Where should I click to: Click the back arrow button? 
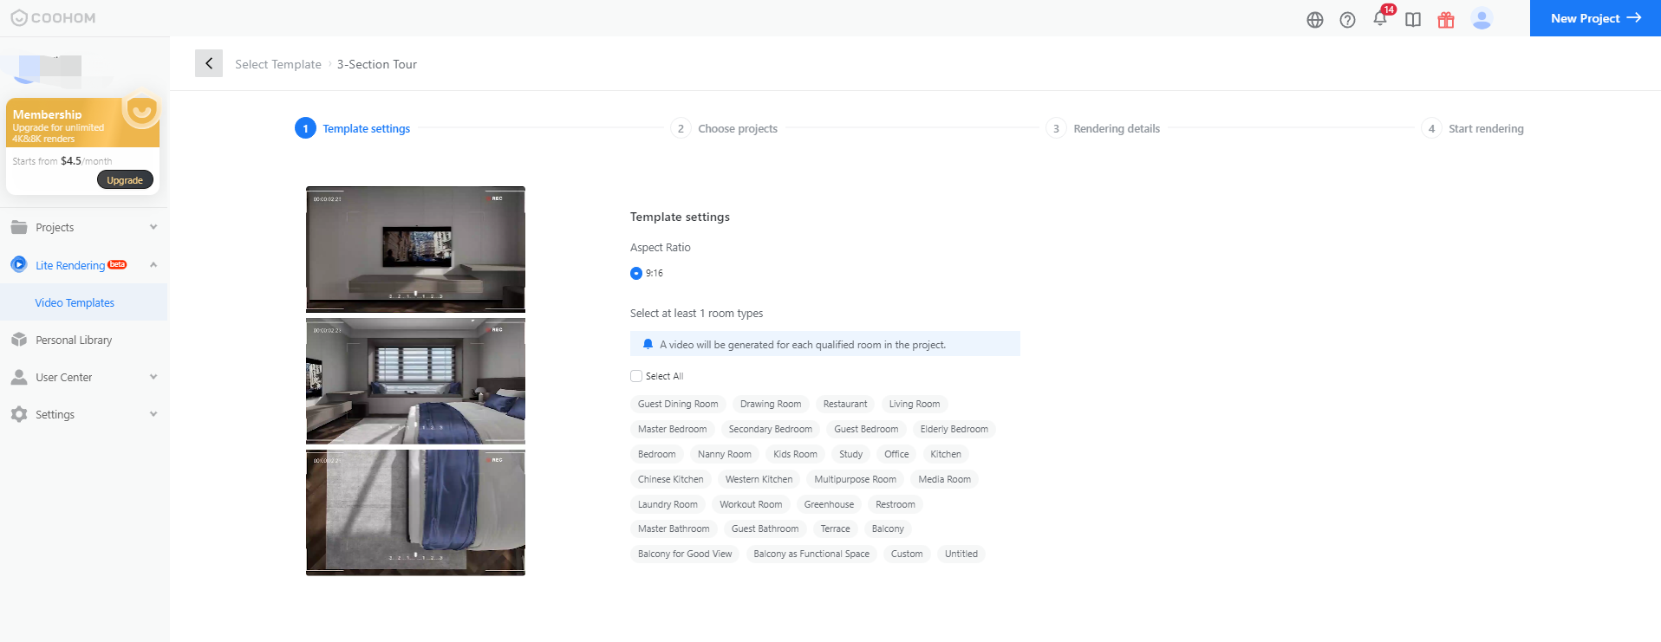209,63
